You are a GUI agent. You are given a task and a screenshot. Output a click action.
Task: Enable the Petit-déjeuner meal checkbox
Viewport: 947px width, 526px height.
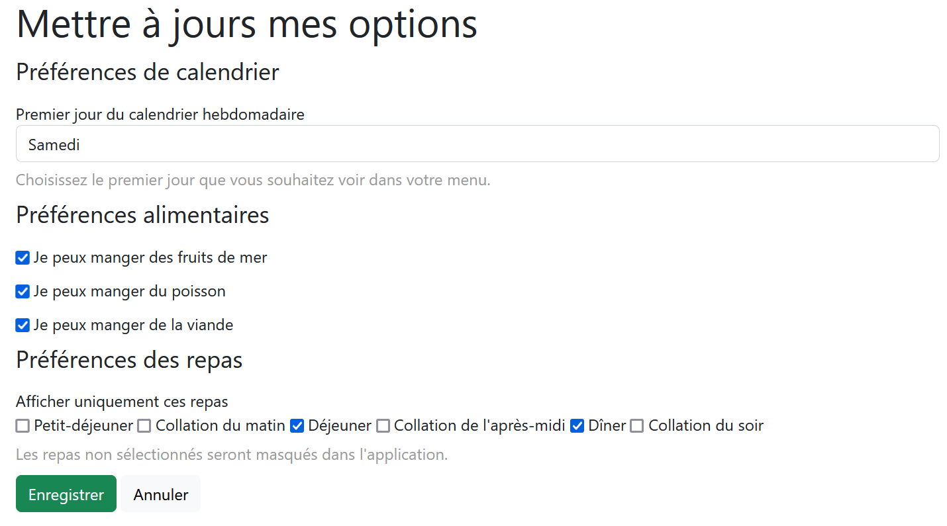(23, 425)
